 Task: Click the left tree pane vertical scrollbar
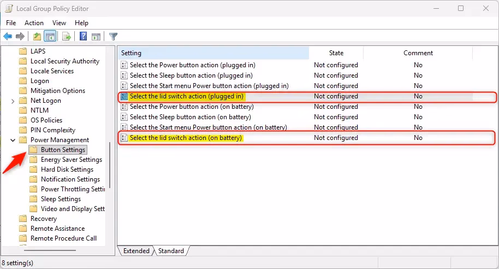pos(111,164)
